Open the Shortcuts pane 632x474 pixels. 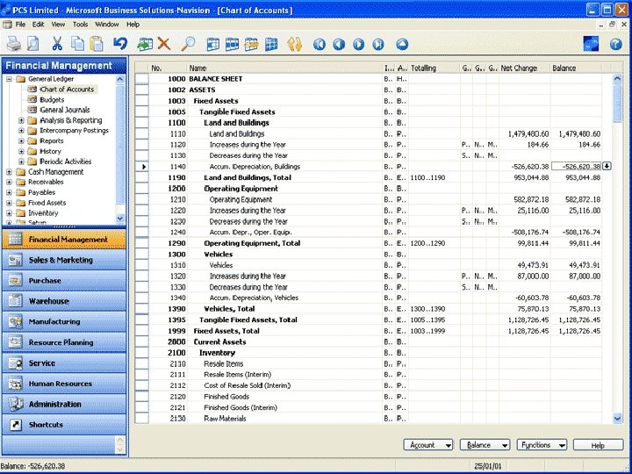(64, 425)
